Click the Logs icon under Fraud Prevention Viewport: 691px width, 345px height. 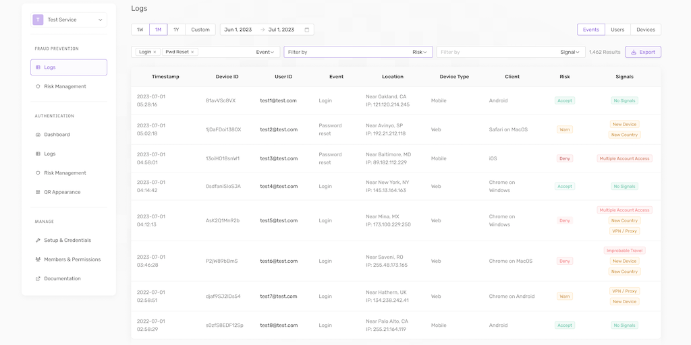click(38, 67)
